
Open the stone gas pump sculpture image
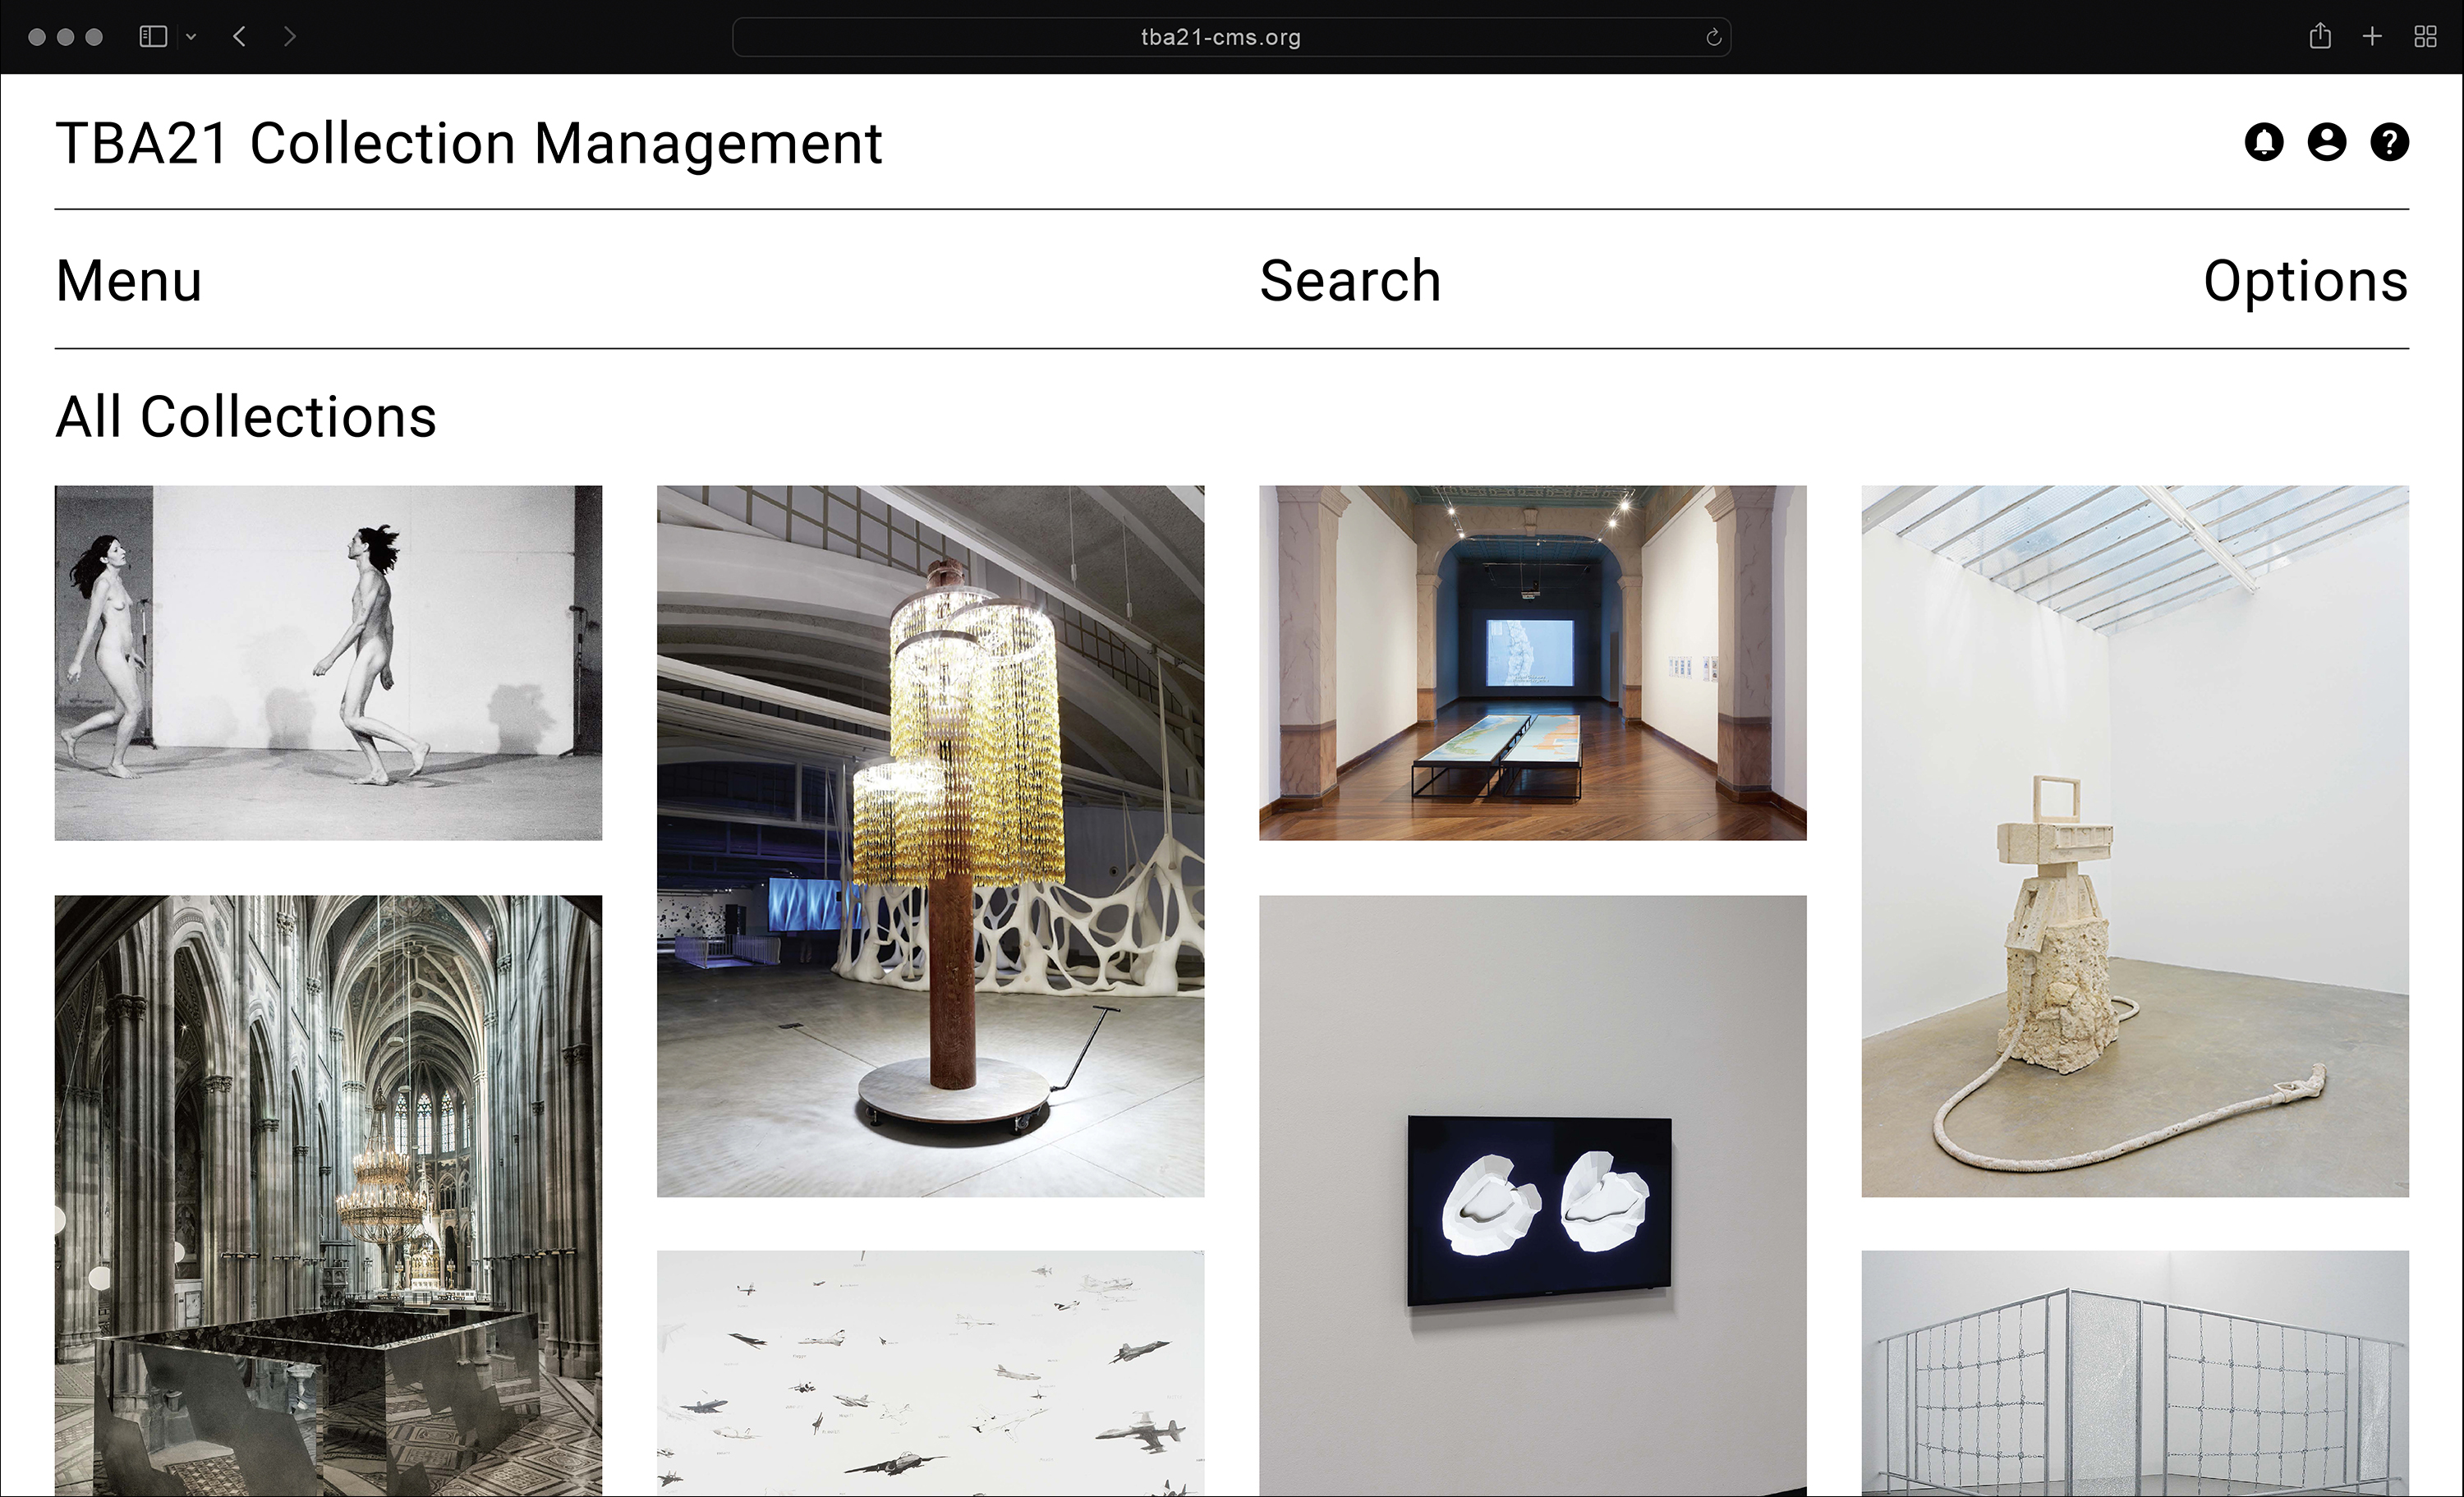coord(2135,841)
